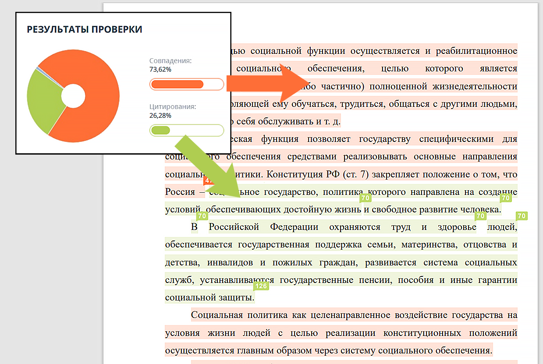Screen dimensions: 543x364
Task: Click the 70 badge above 'человека'
Action: point(506,198)
